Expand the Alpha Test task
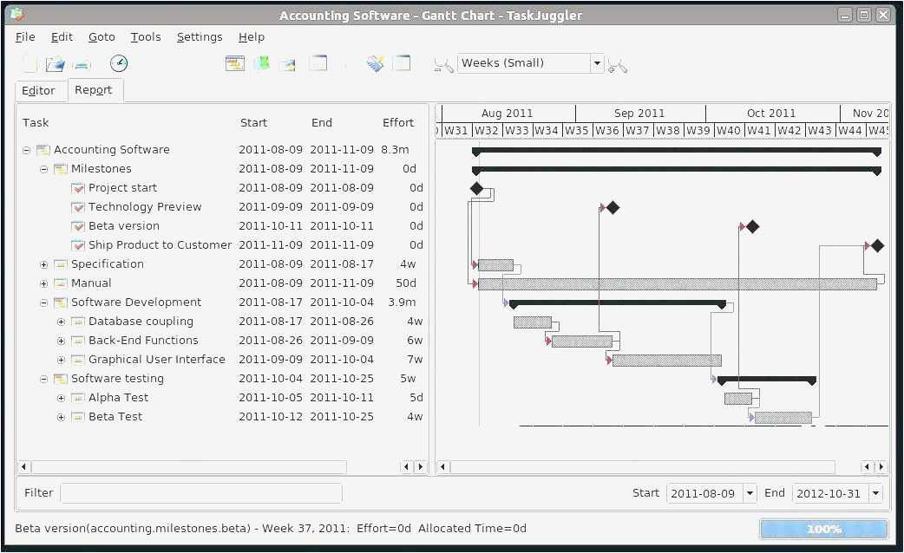This screenshot has height=553, width=904. click(61, 398)
